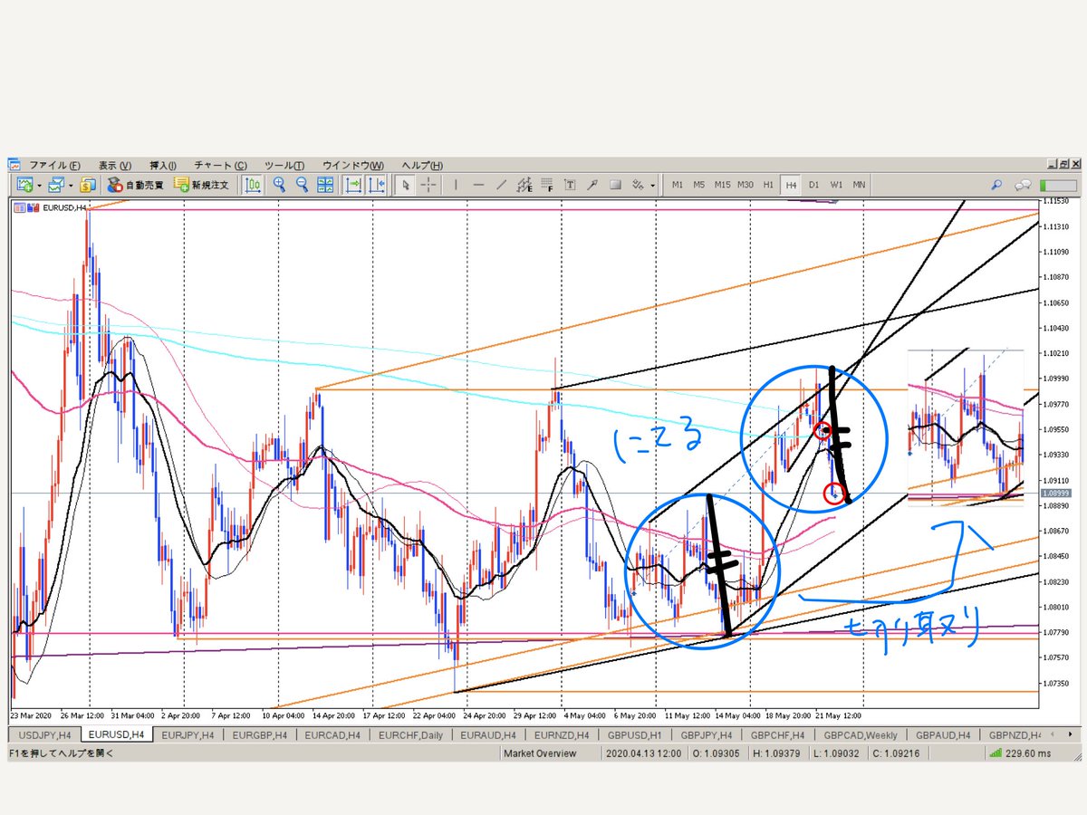Open the ファイル menu

point(55,166)
